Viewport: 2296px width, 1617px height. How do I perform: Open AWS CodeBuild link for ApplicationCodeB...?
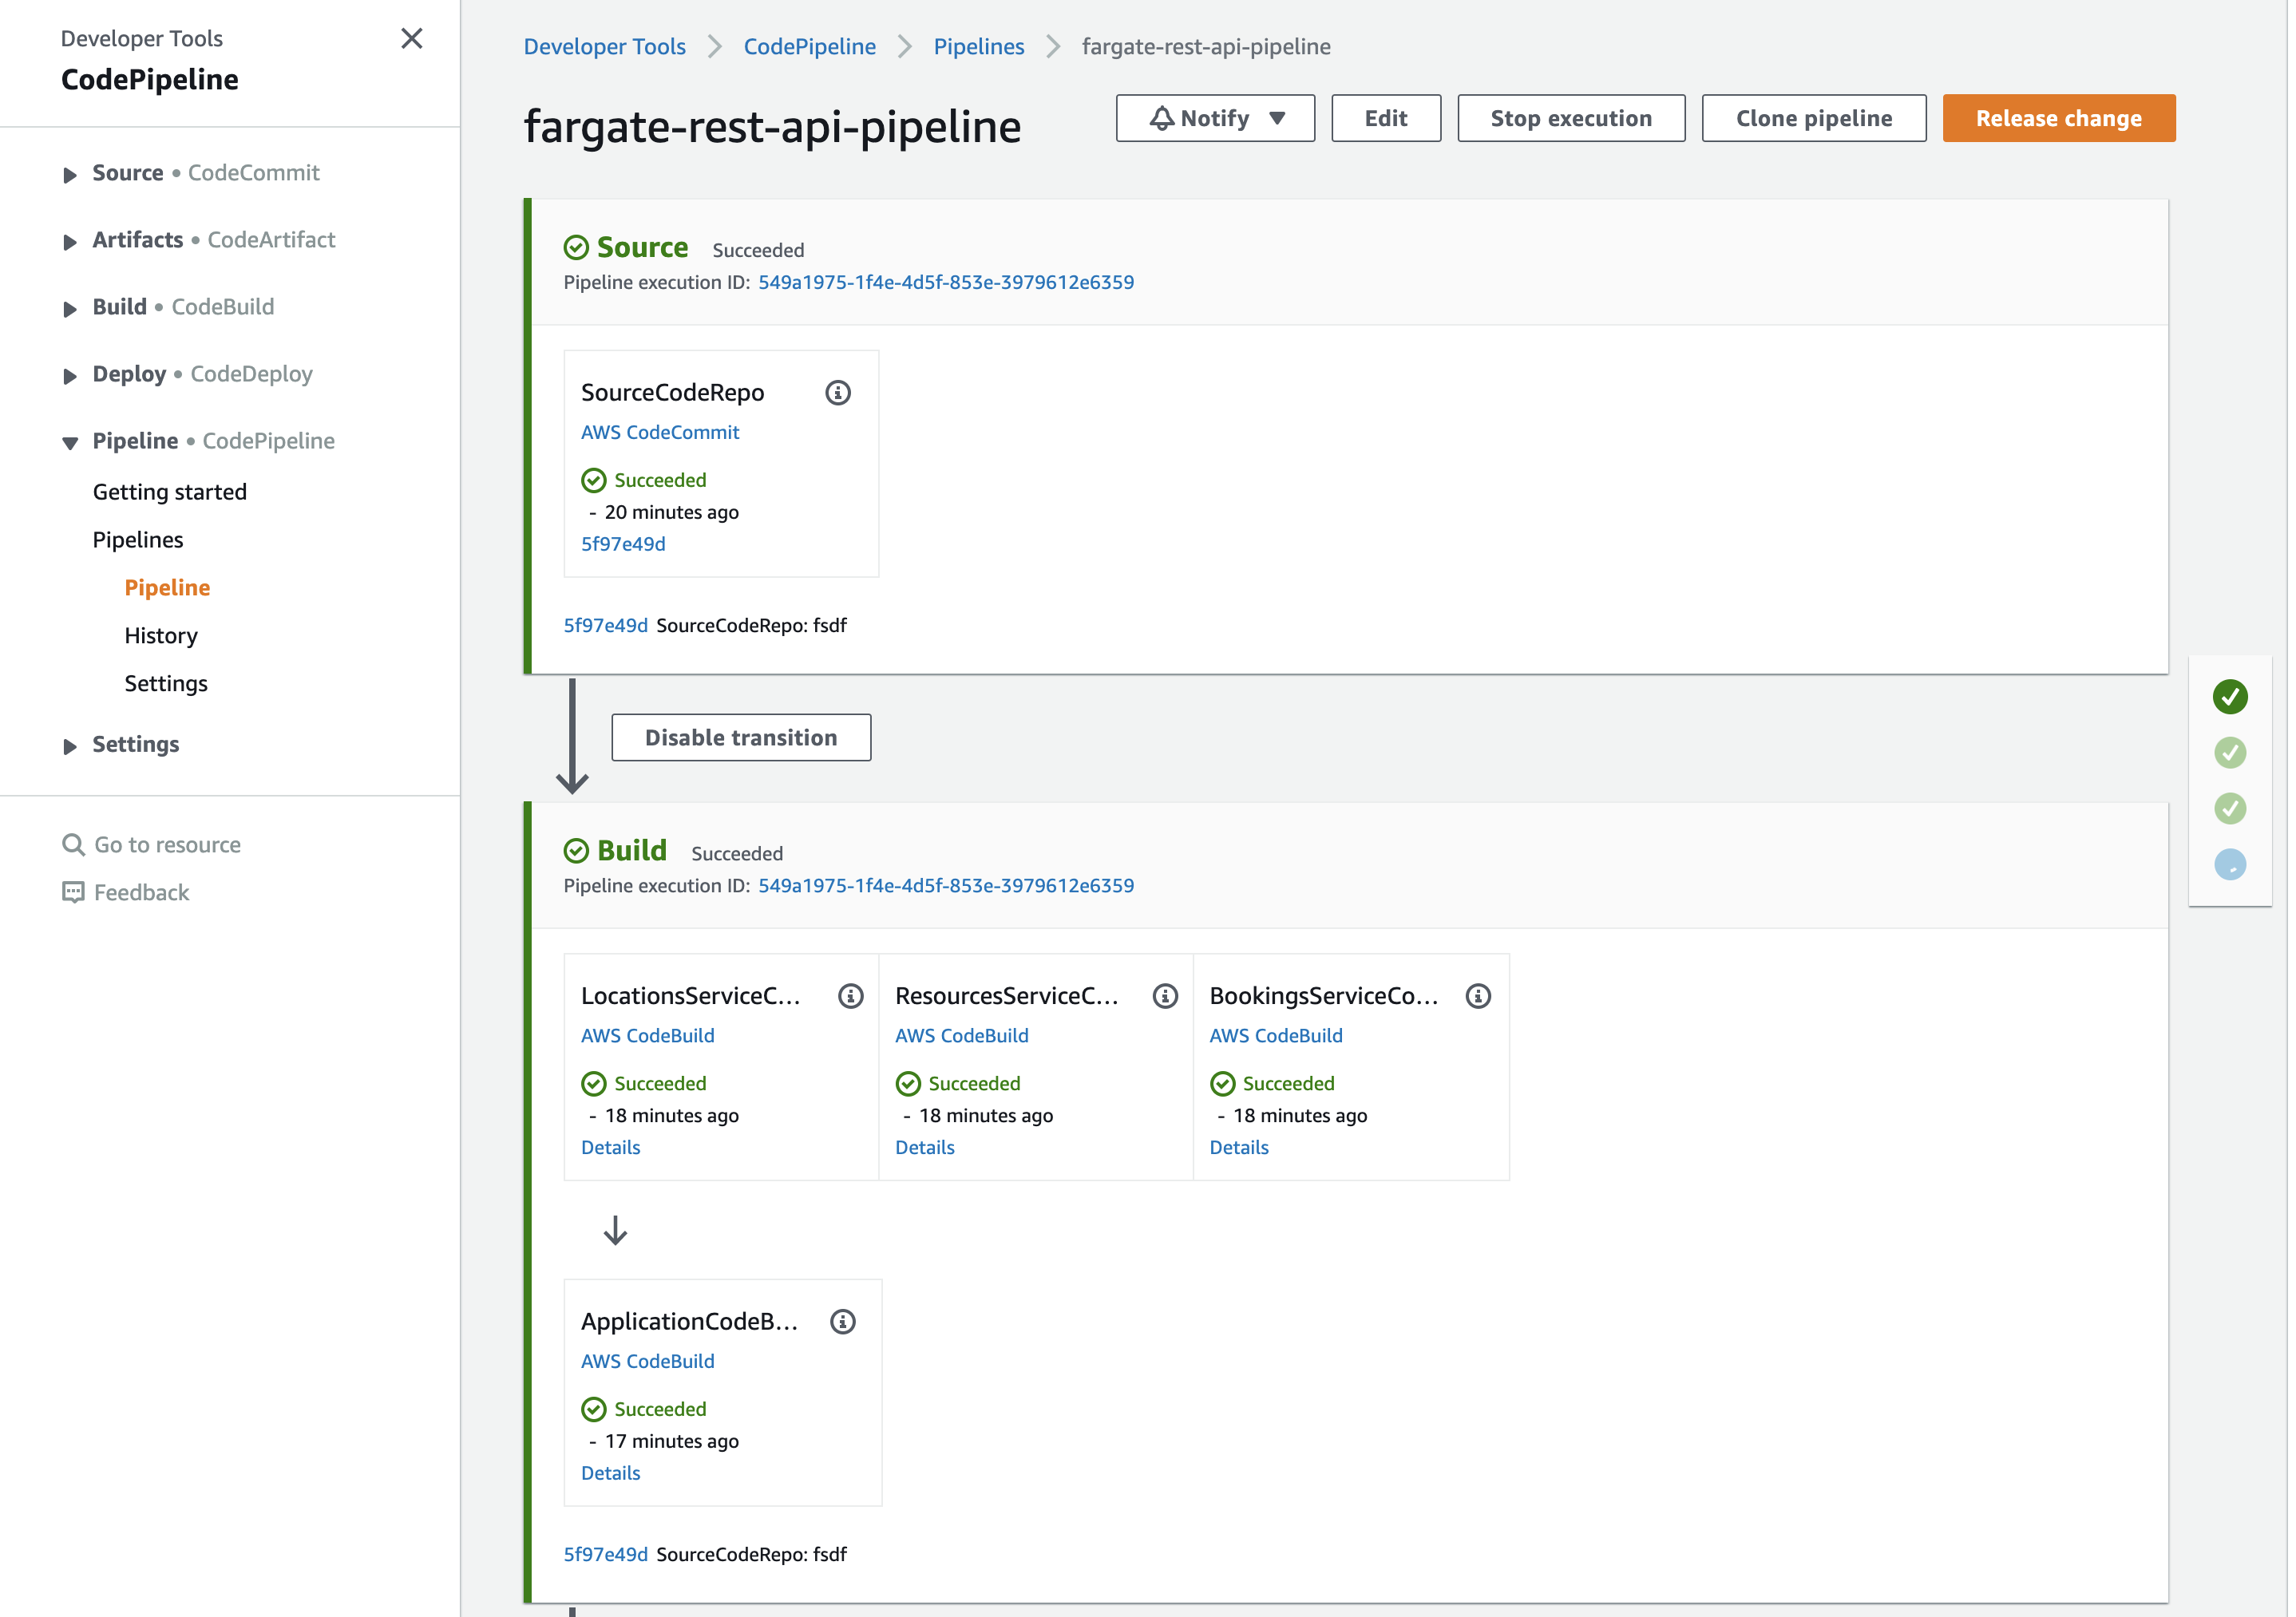[x=647, y=1361]
